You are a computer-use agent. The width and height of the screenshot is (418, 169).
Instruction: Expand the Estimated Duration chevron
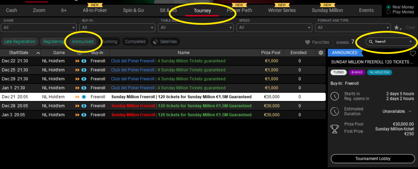(x=410, y=112)
